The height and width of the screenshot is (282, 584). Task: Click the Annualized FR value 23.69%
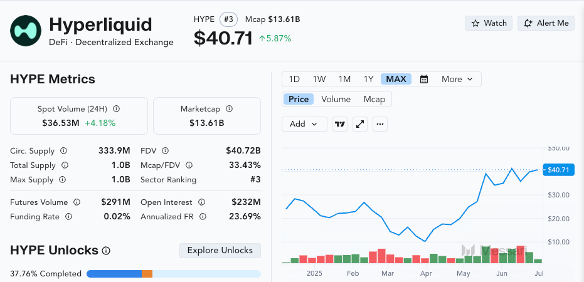pyautogui.click(x=245, y=217)
